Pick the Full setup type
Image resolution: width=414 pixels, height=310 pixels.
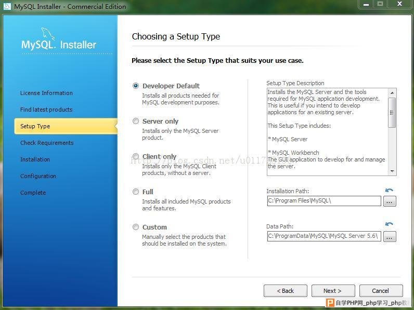(x=136, y=192)
